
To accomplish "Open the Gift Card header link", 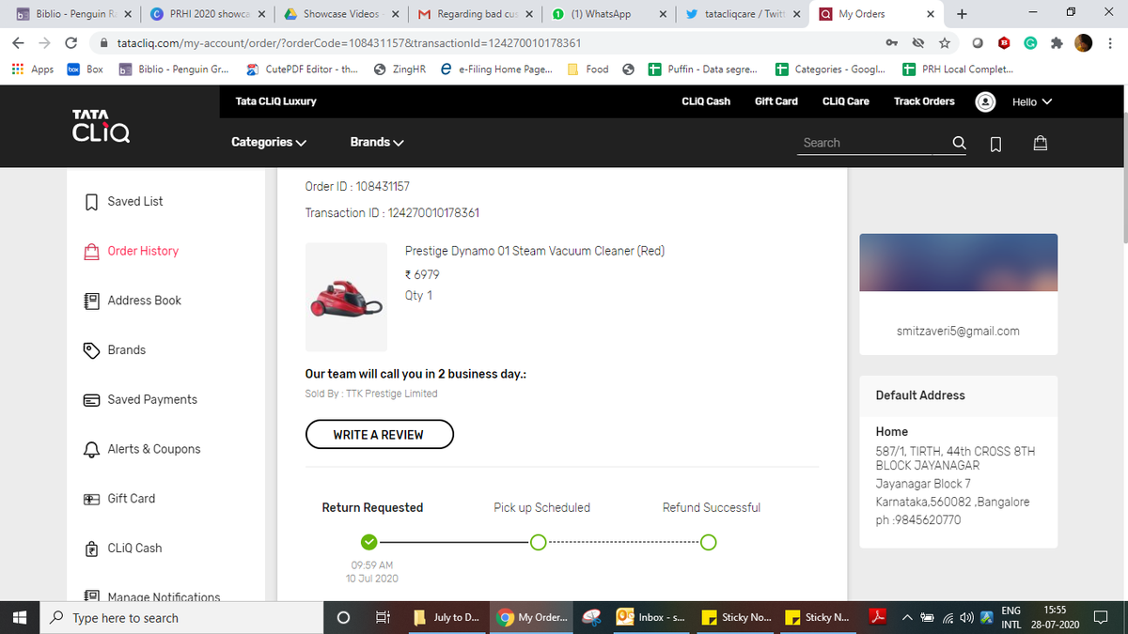I will 776,101.
